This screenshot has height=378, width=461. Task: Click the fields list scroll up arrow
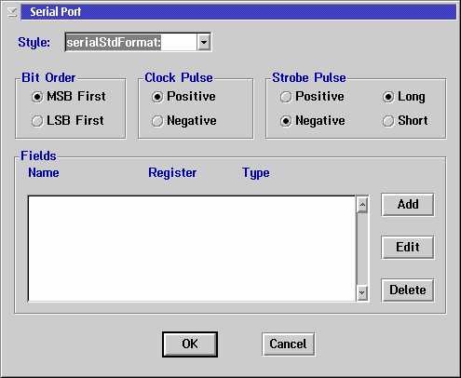[x=362, y=205]
